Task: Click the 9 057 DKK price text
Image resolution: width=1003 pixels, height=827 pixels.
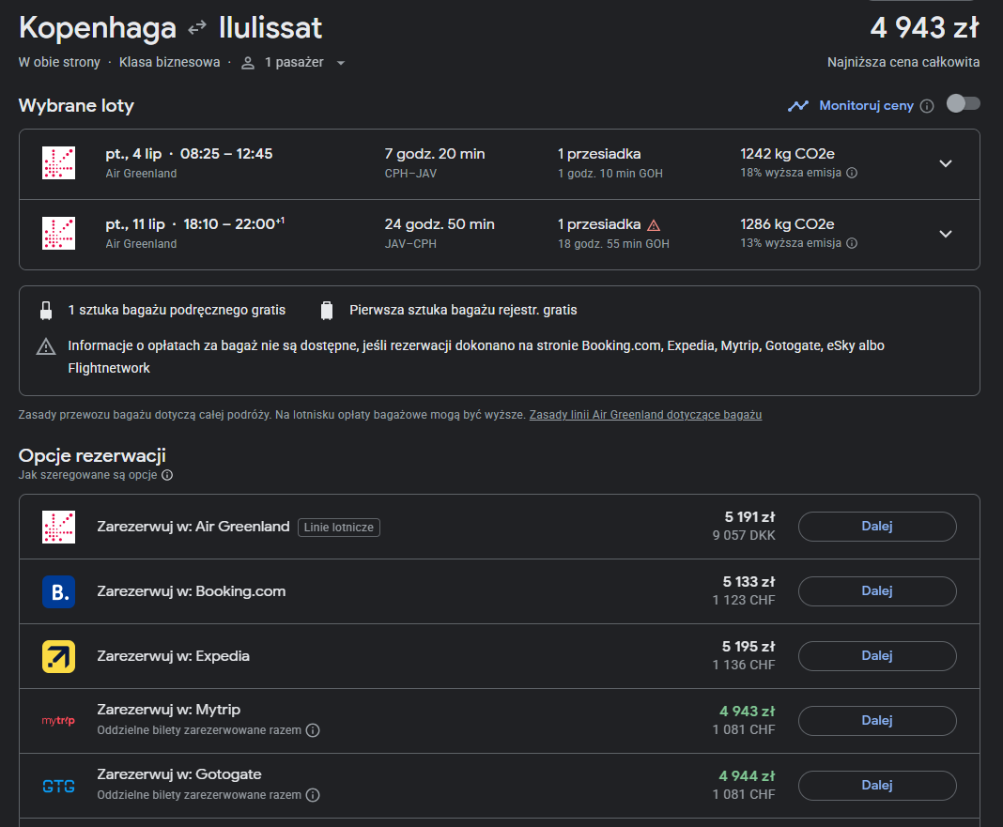Action: [744, 535]
